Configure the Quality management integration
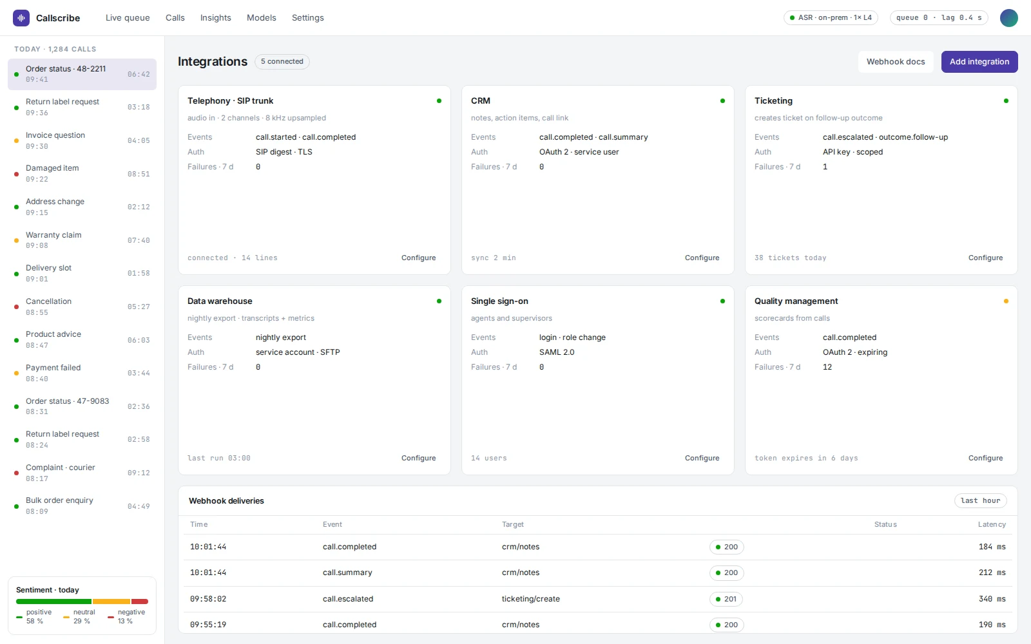This screenshot has width=1031, height=644. [x=985, y=458]
